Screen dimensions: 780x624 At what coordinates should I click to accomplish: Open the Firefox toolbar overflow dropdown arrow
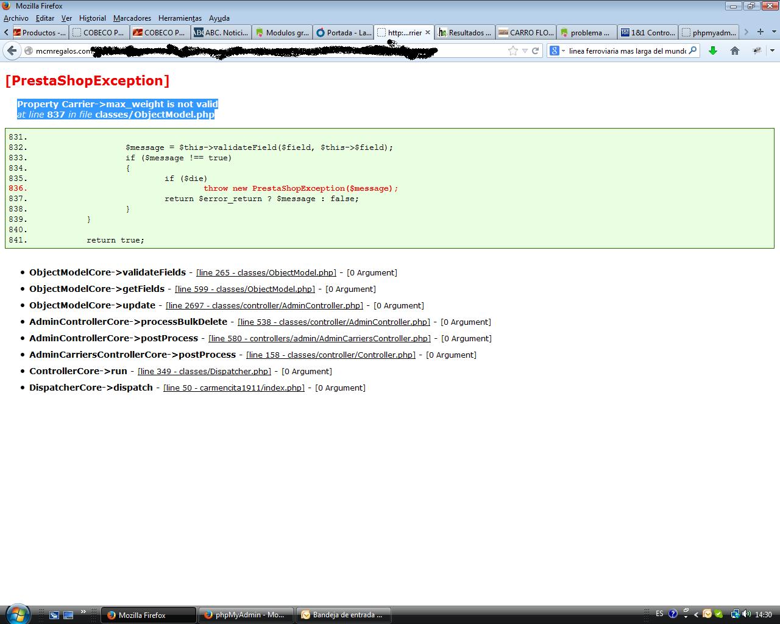(772, 51)
